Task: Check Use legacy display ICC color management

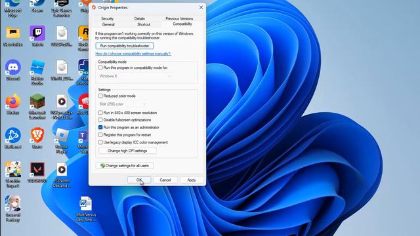Action: (x=100, y=142)
